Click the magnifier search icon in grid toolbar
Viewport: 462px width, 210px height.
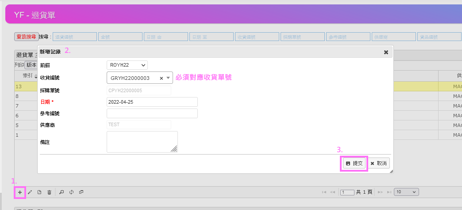tap(62, 192)
